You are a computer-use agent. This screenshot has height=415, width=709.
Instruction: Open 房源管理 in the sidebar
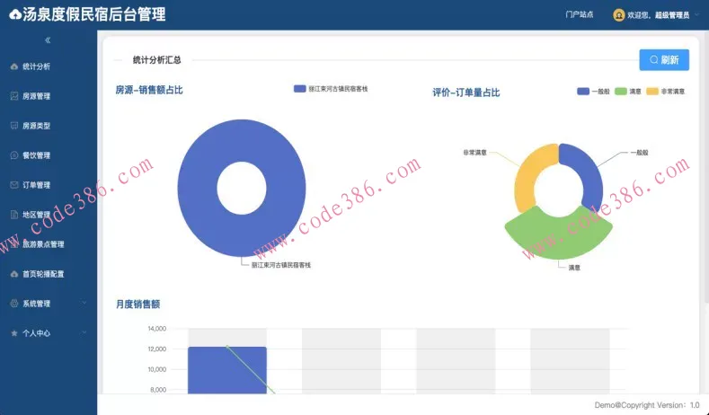(49, 96)
